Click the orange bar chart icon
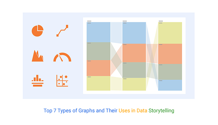The image size is (218, 125). [37, 81]
